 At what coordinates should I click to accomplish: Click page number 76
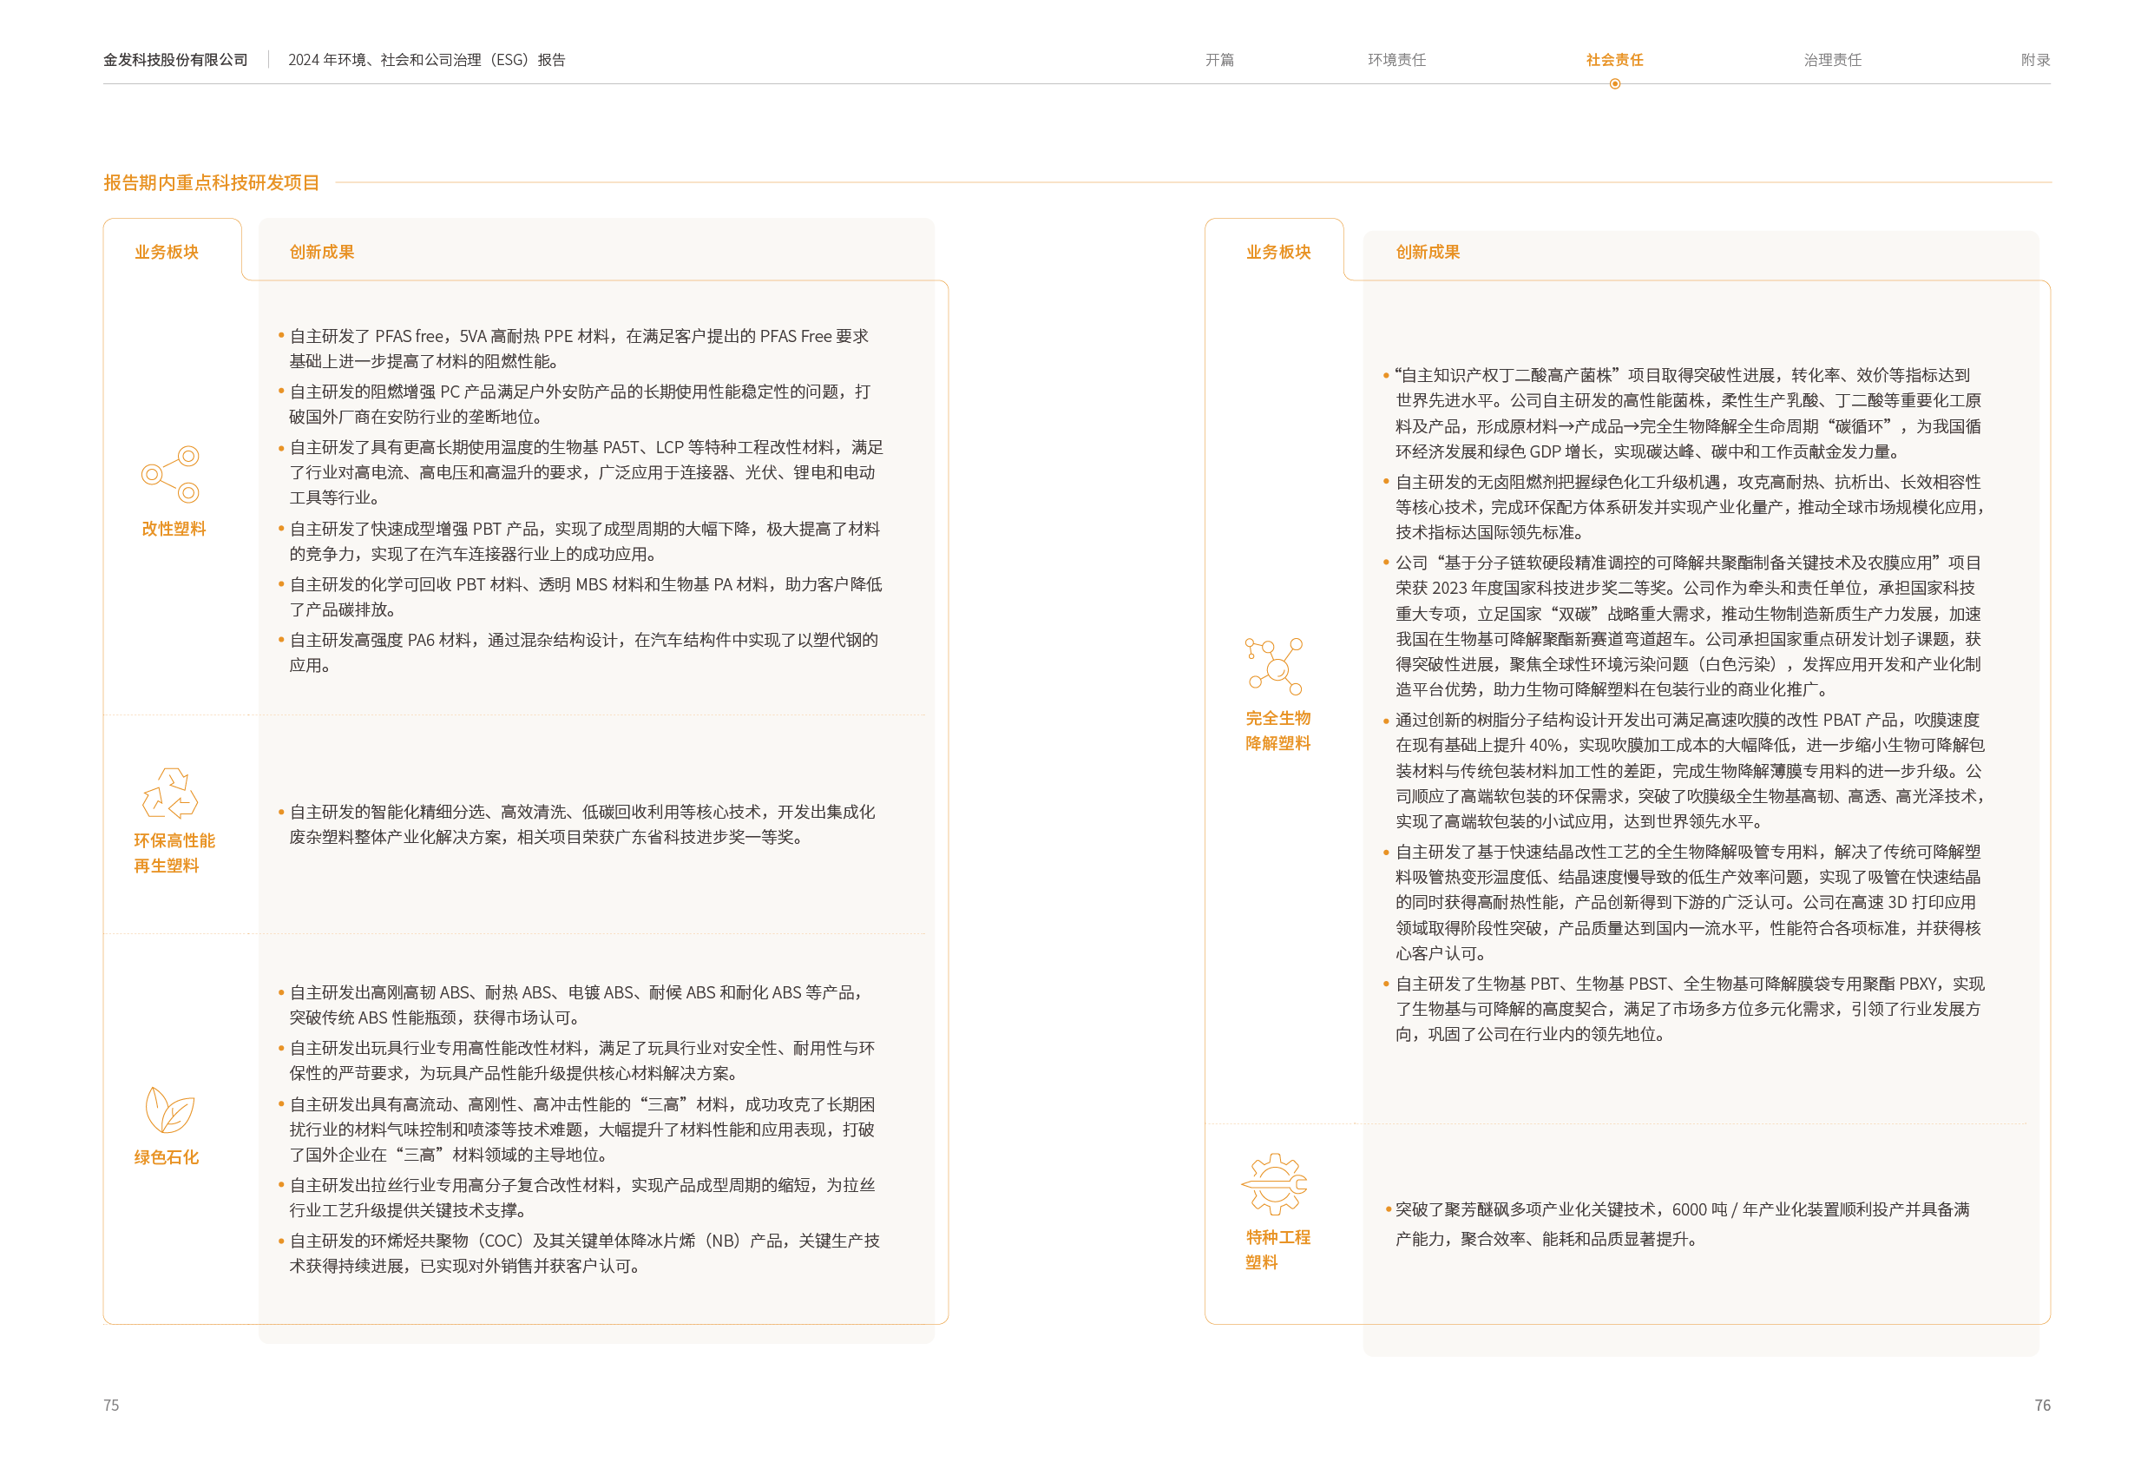pos(2042,1405)
